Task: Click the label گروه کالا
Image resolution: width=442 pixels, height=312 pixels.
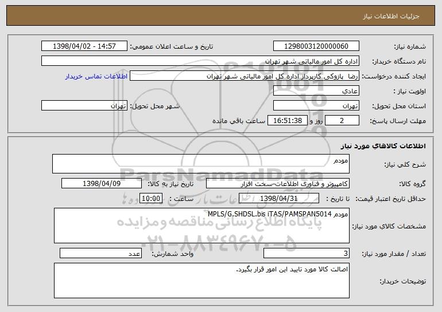Action: pos(413,184)
